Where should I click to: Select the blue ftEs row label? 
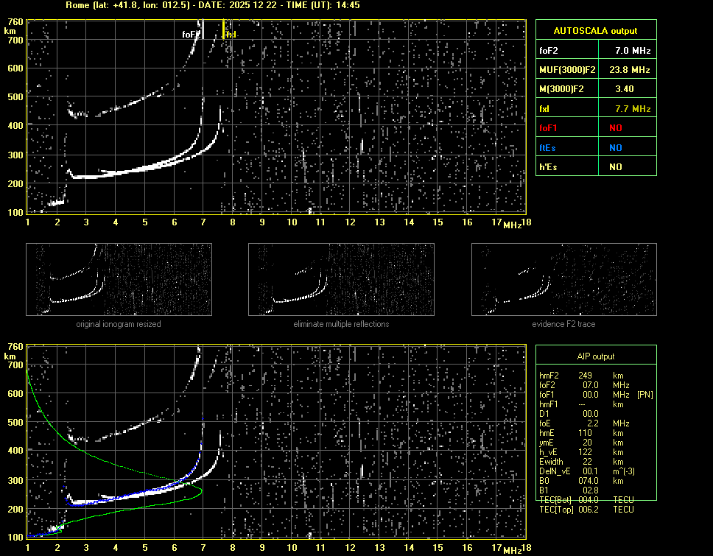pos(548,147)
